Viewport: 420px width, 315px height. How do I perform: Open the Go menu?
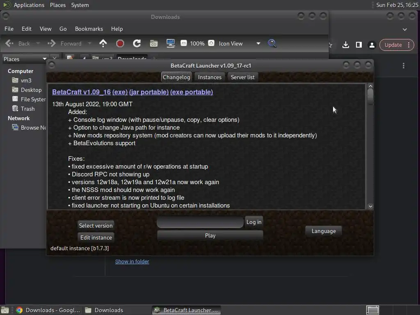[x=63, y=29]
